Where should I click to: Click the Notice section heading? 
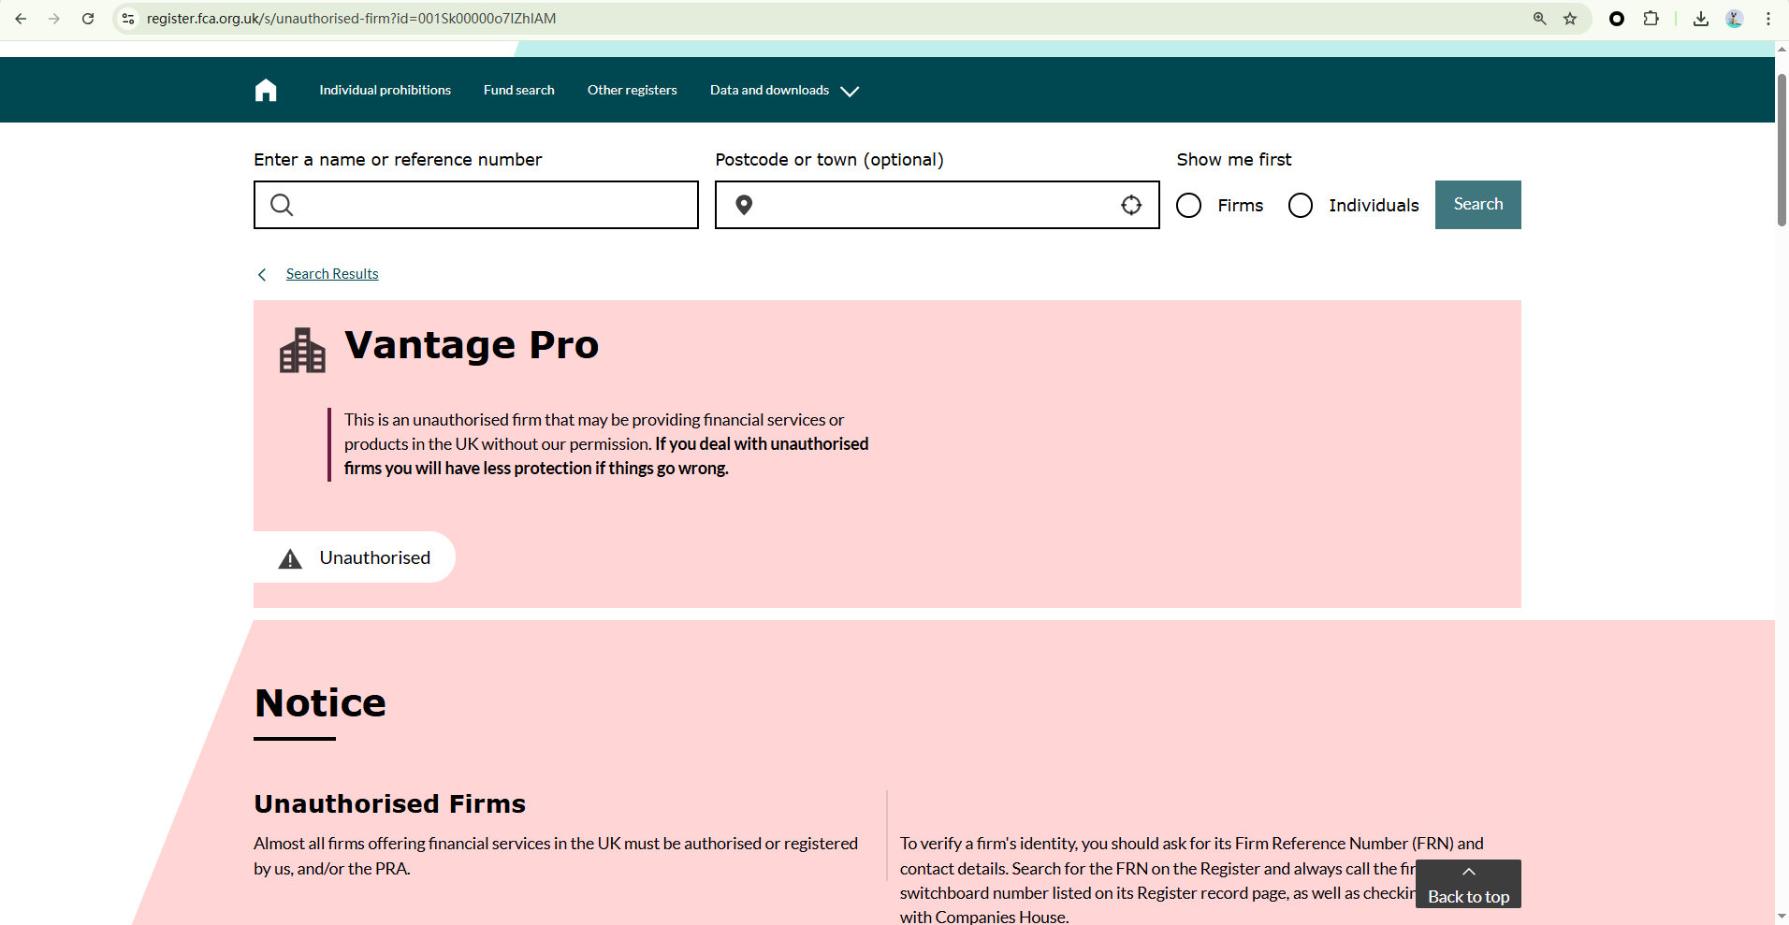tap(320, 703)
